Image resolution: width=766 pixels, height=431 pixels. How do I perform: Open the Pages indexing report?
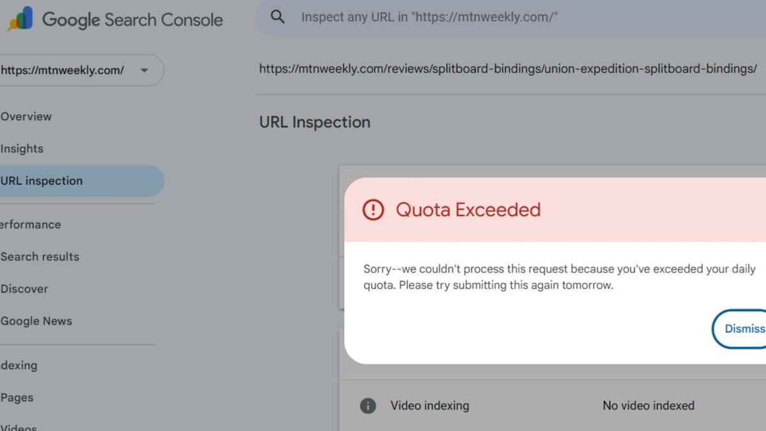pos(17,397)
